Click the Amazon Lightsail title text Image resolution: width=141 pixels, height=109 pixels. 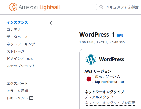tap(39, 7)
